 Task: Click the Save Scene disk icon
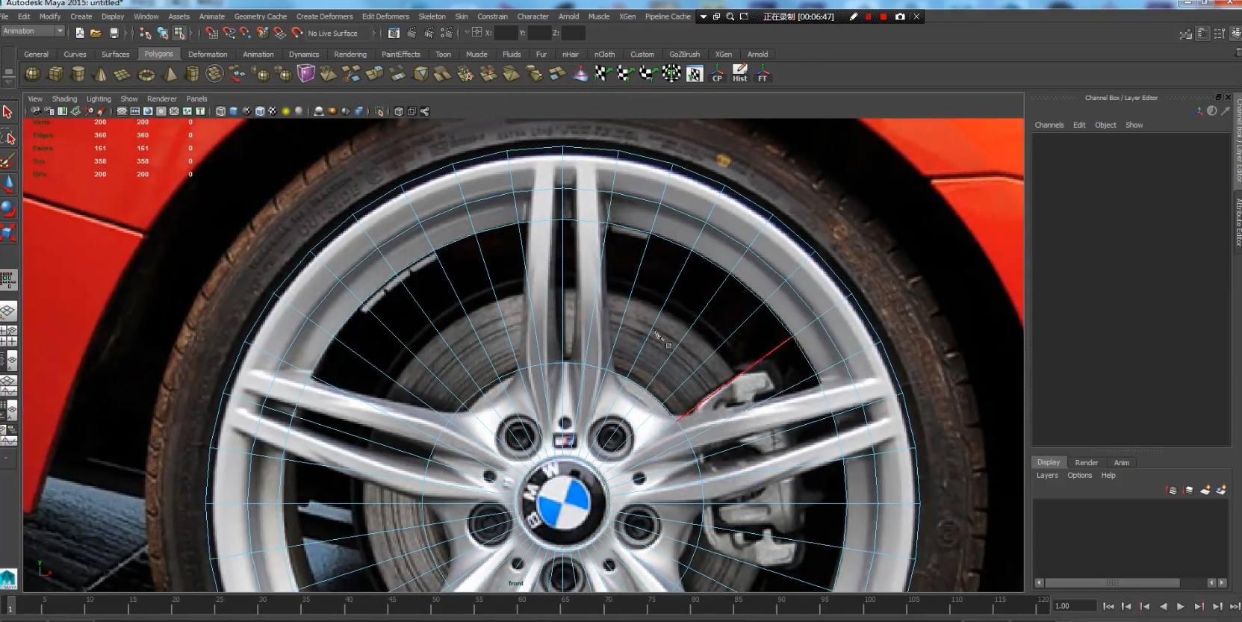114,33
